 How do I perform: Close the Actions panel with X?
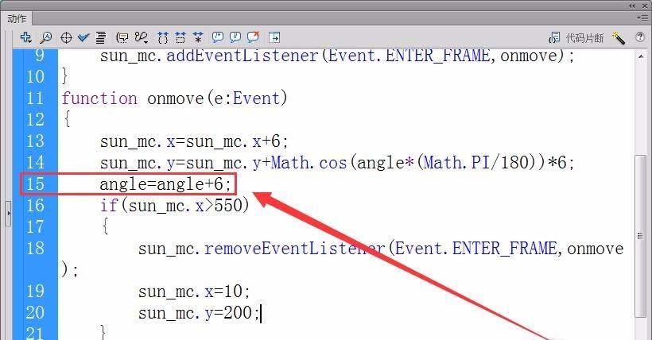pyautogui.click(x=645, y=6)
